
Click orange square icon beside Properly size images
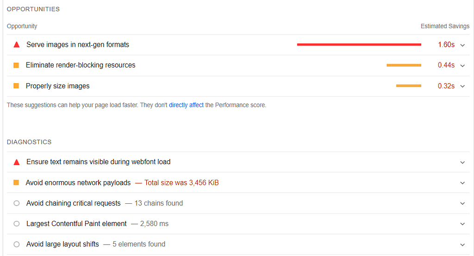click(x=16, y=86)
